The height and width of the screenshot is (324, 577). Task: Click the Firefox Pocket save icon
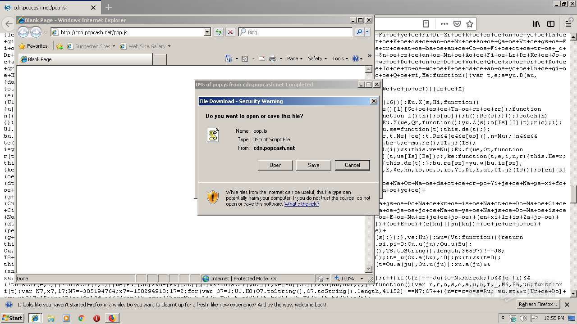tap(457, 24)
